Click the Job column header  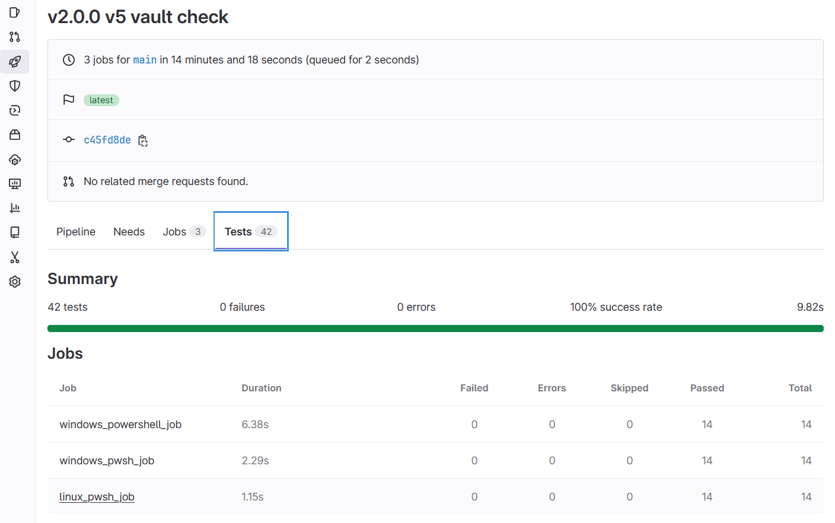click(x=68, y=388)
